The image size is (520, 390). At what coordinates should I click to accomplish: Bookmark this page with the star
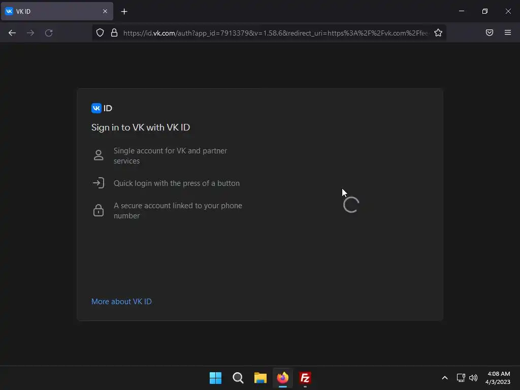(x=438, y=32)
